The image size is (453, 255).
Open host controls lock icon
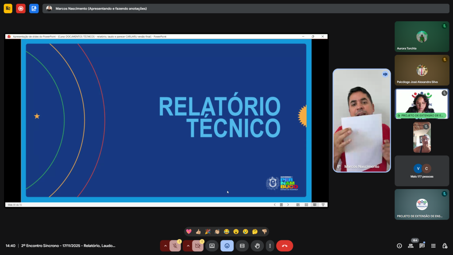tap(445, 246)
